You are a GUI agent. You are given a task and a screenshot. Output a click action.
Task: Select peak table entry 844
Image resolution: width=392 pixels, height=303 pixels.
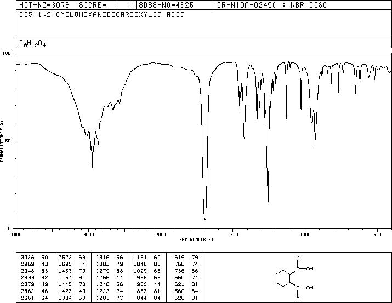141,298
